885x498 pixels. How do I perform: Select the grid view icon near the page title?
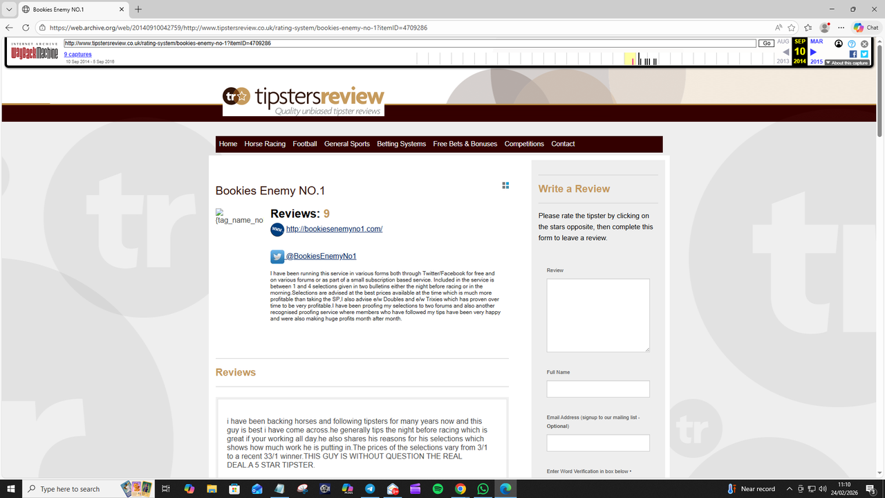point(505,185)
